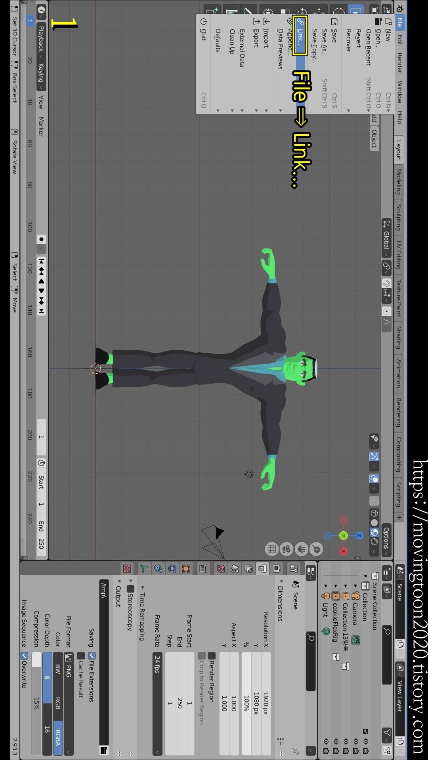Screen dimensions: 428x760
Task: Expand the cookieFlexRig tree item
Action: coord(336,586)
